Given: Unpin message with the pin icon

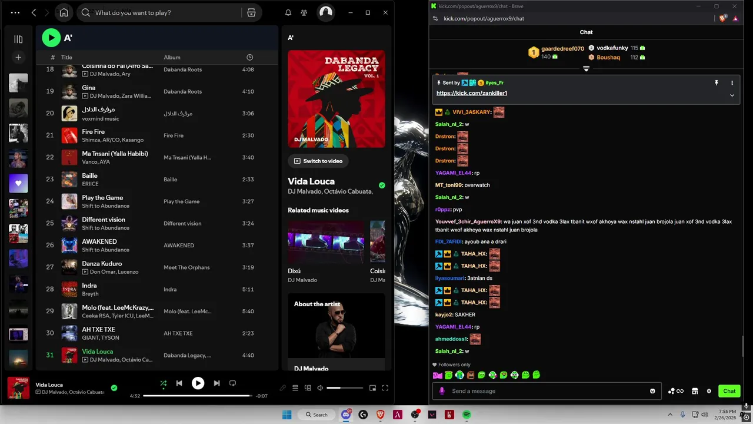Looking at the screenshot, I should pos(717,83).
